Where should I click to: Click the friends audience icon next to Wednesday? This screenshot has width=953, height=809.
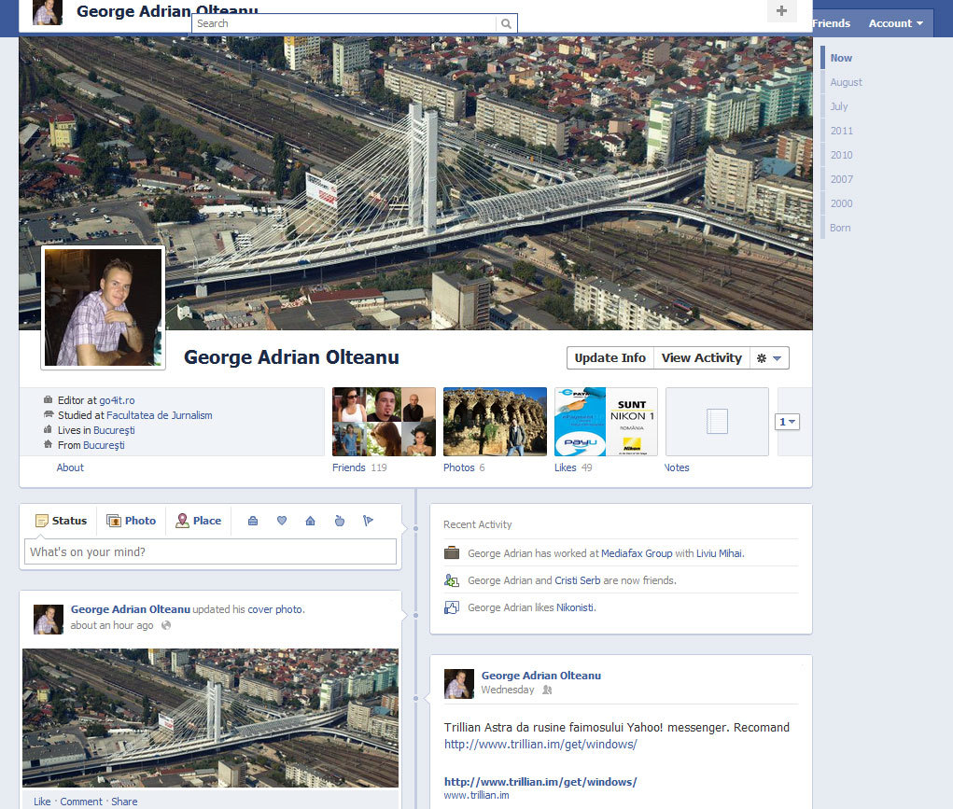(x=547, y=690)
